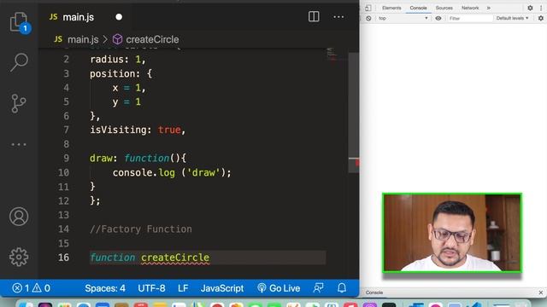Change file encoding UTF-8

[x=151, y=288]
